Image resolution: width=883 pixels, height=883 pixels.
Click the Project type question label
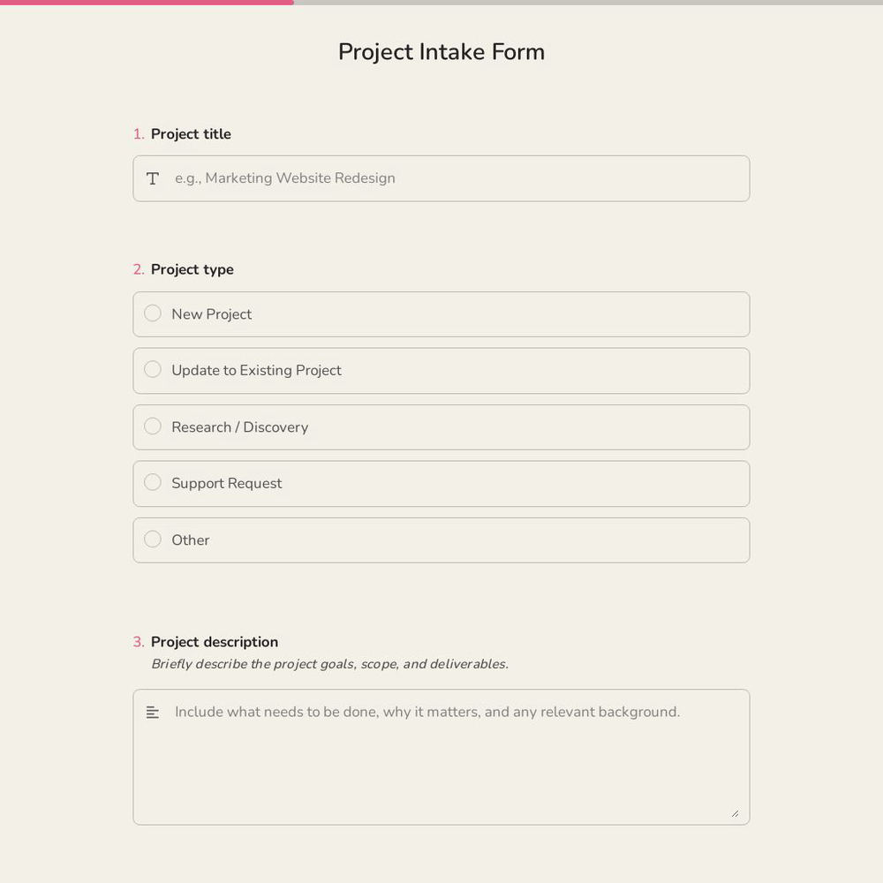tap(192, 269)
